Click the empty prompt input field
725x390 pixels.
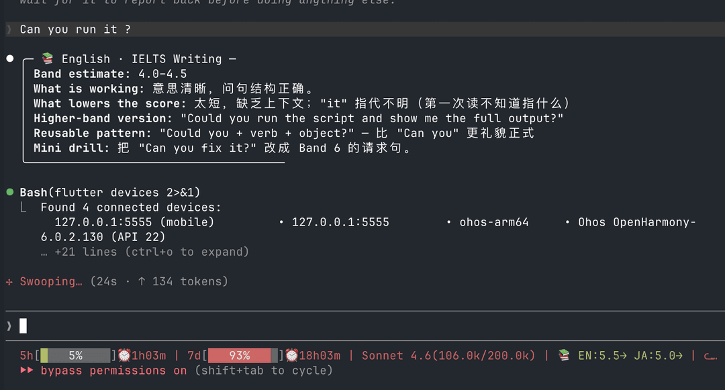pyautogui.click(x=365, y=326)
